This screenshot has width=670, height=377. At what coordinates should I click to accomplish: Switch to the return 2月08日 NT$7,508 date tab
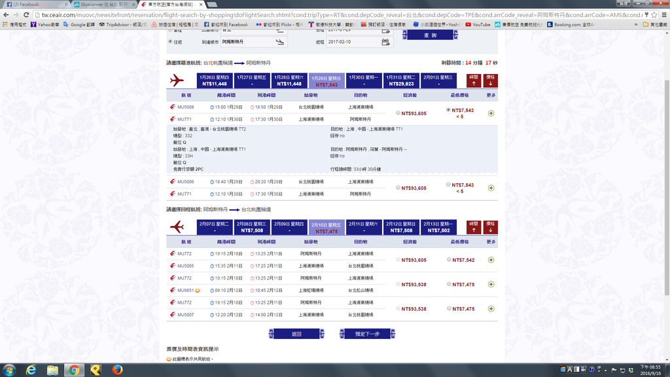click(x=252, y=227)
